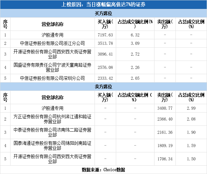207x174 pixels.
Task: Click sell ratio 1.59
Action: pos(191,146)
